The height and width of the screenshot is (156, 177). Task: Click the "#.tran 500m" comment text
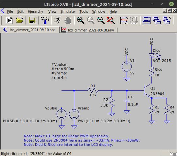(63, 69)
